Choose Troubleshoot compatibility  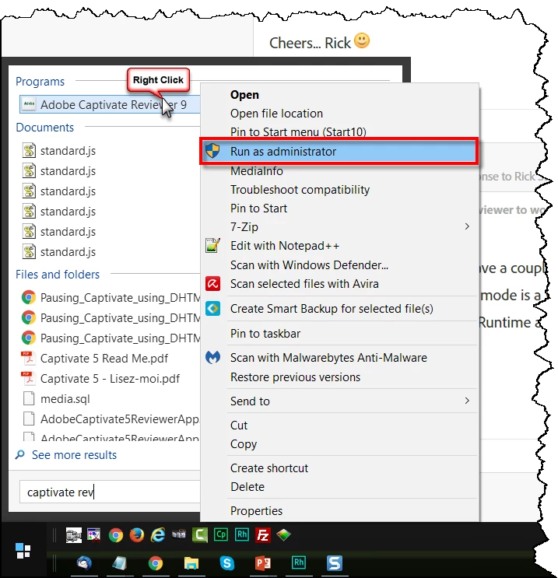pos(339,190)
